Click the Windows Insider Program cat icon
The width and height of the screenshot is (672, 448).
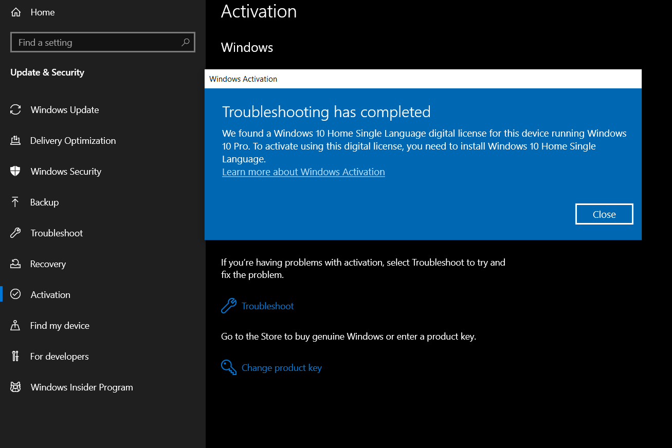(15, 387)
